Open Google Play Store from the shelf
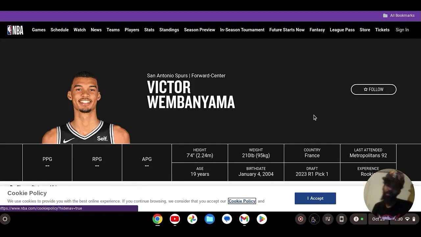Image resolution: width=421 pixels, height=237 pixels. pyautogui.click(x=261, y=219)
